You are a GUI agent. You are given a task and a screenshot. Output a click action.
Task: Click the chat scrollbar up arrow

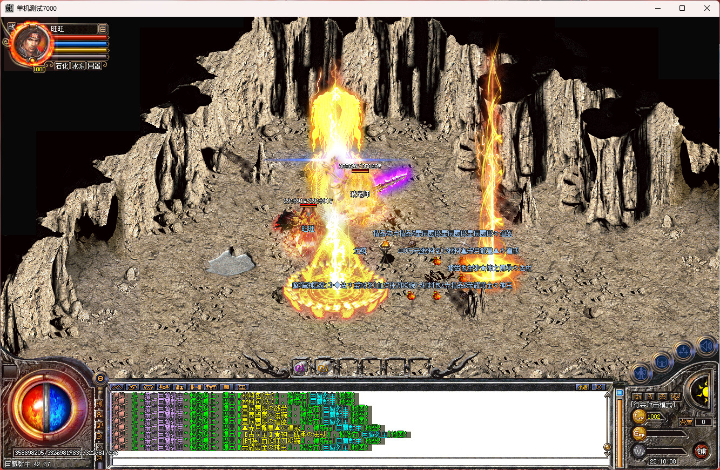pos(607,395)
